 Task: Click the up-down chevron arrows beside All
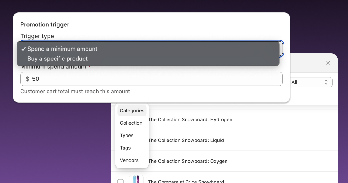tap(326, 82)
